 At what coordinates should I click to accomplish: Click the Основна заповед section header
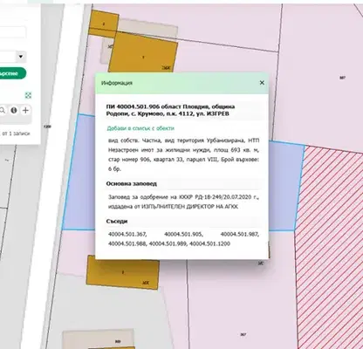(132, 184)
